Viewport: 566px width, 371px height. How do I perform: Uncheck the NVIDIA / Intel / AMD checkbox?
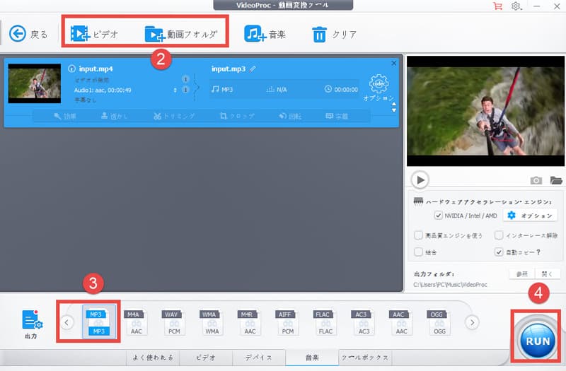(439, 215)
